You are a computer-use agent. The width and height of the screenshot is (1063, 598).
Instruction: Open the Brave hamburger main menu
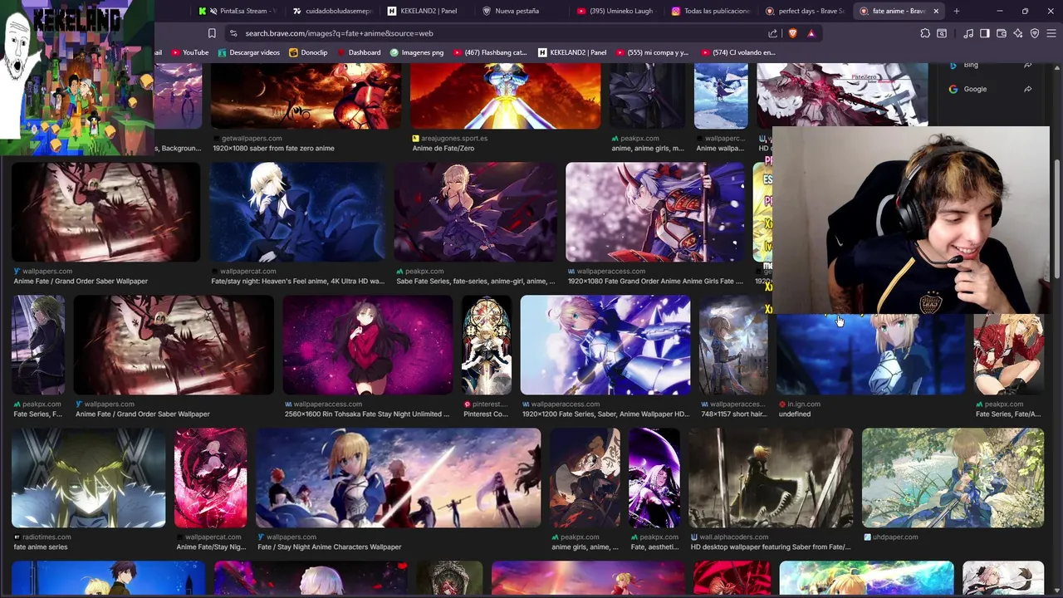click(1051, 33)
